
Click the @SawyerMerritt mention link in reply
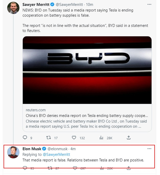(56, 154)
